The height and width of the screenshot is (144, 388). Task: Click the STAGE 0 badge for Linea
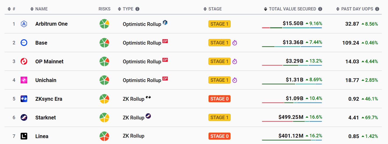[x=219, y=136]
